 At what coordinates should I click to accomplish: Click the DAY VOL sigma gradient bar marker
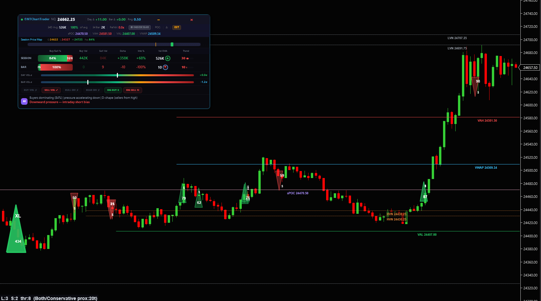(117, 75)
